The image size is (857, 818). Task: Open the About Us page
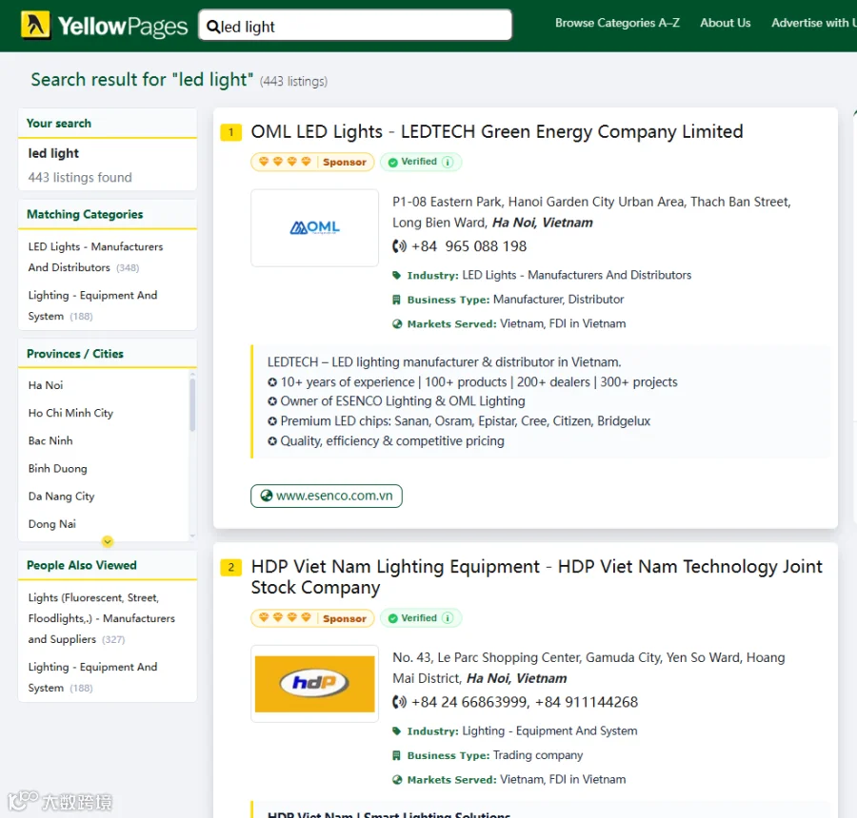point(726,23)
